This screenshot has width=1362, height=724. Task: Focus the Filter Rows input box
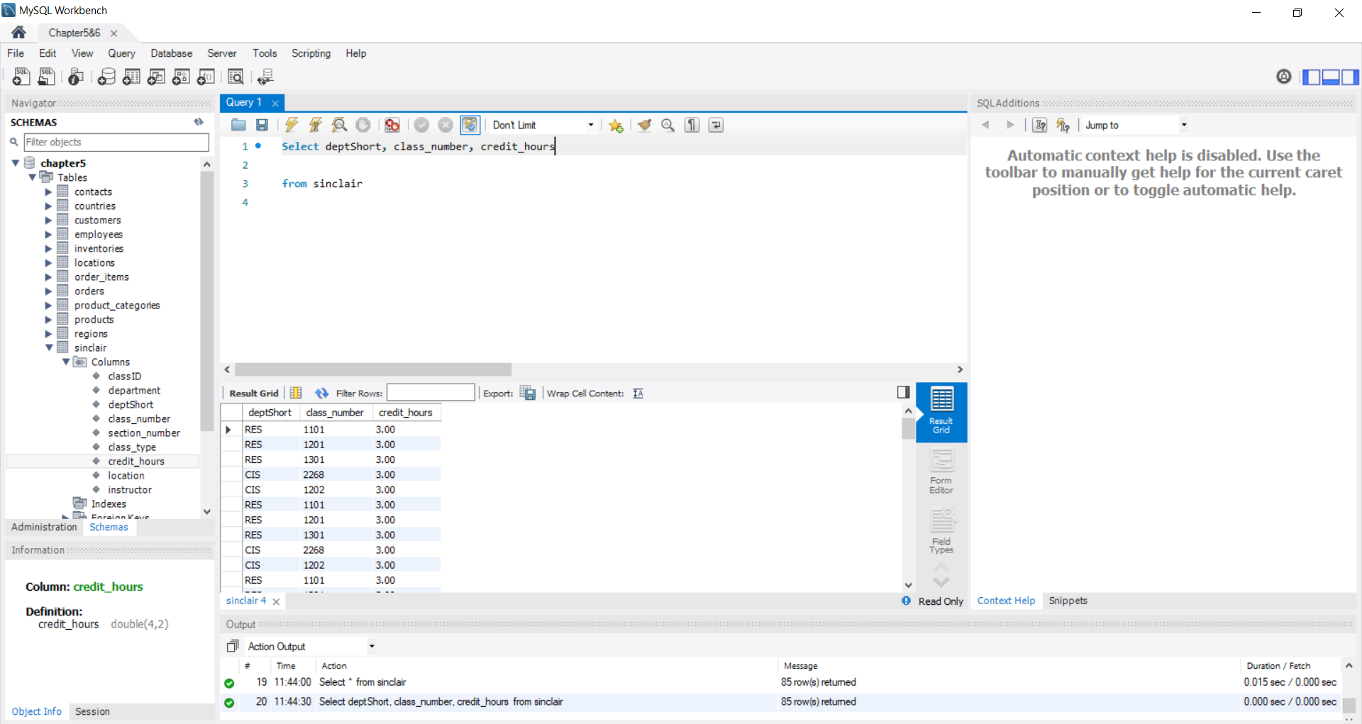431,393
